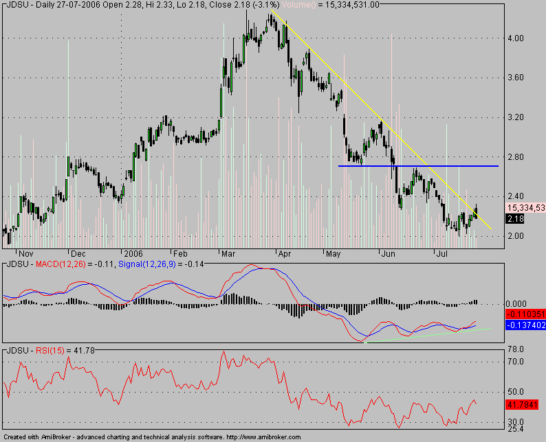Click the red 41.7841 RSI value tag
546x442 pixels.
click(523, 405)
